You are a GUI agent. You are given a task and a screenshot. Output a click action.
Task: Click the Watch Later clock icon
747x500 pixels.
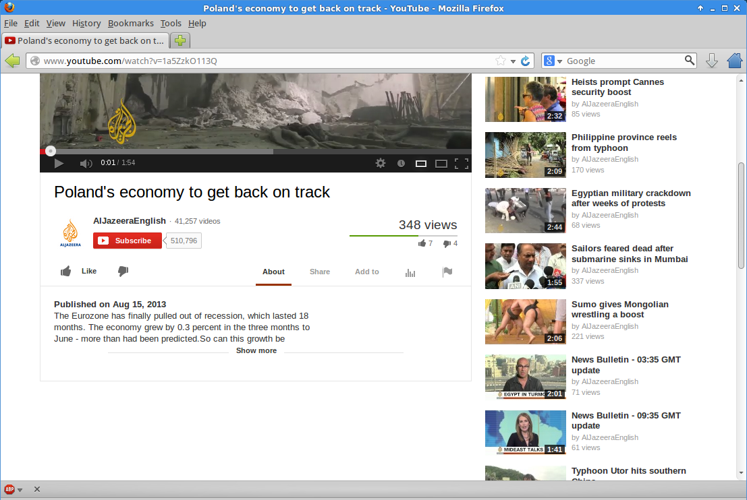tap(401, 163)
